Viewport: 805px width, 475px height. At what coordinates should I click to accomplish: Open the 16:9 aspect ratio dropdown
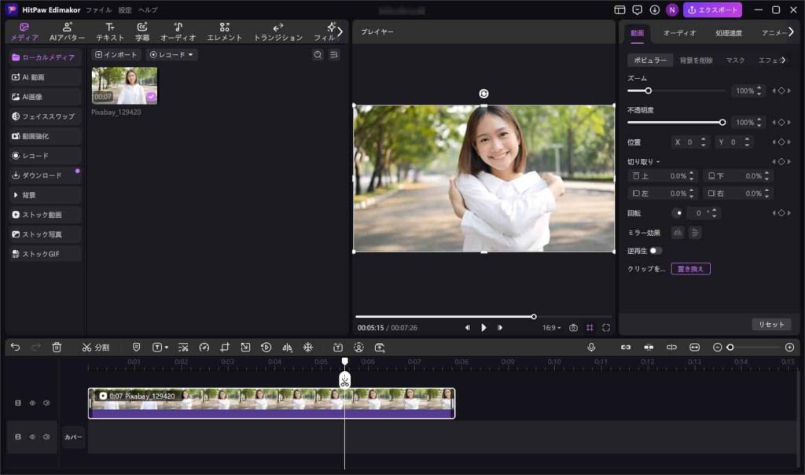tap(551, 327)
